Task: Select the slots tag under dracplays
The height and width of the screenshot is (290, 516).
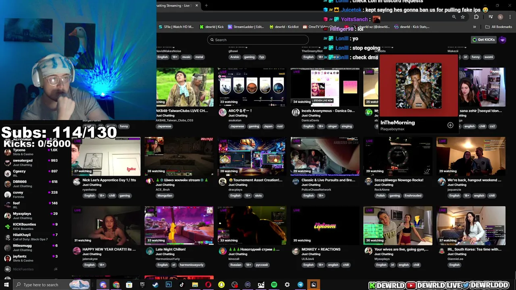Action: coord(258,196)
